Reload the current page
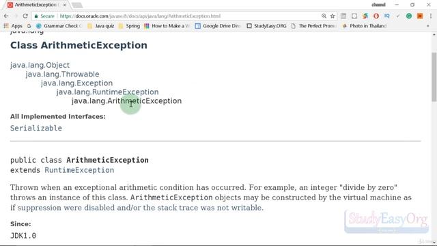Image resolution: width=437 pixels, height=246 pixels. pos(25,16)
